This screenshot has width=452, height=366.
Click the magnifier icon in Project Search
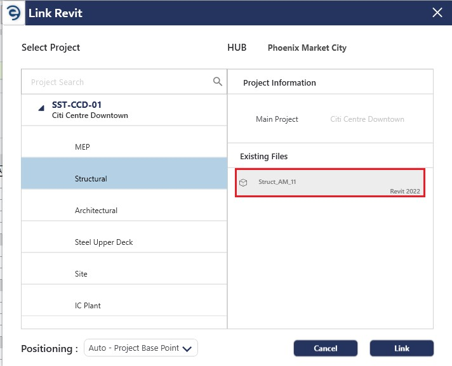pos(218,82)
